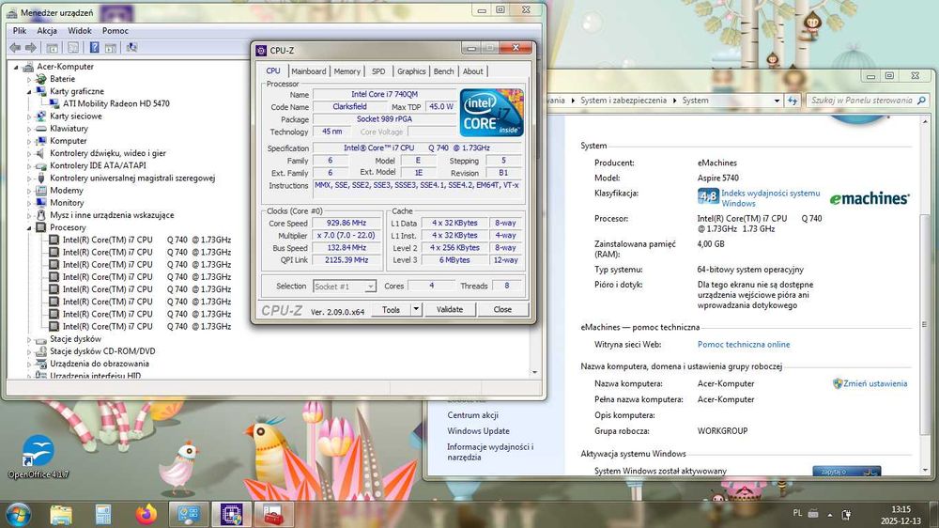
Task: Switch to the Memory tab in CPU-Z
Action: coord(346,71)
